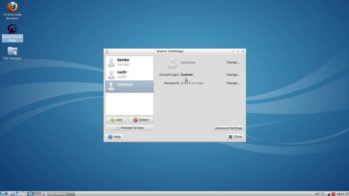Select the RecordMyDesktop desktop icon
This screenshot has width=349, height=196.
[13, 33]
